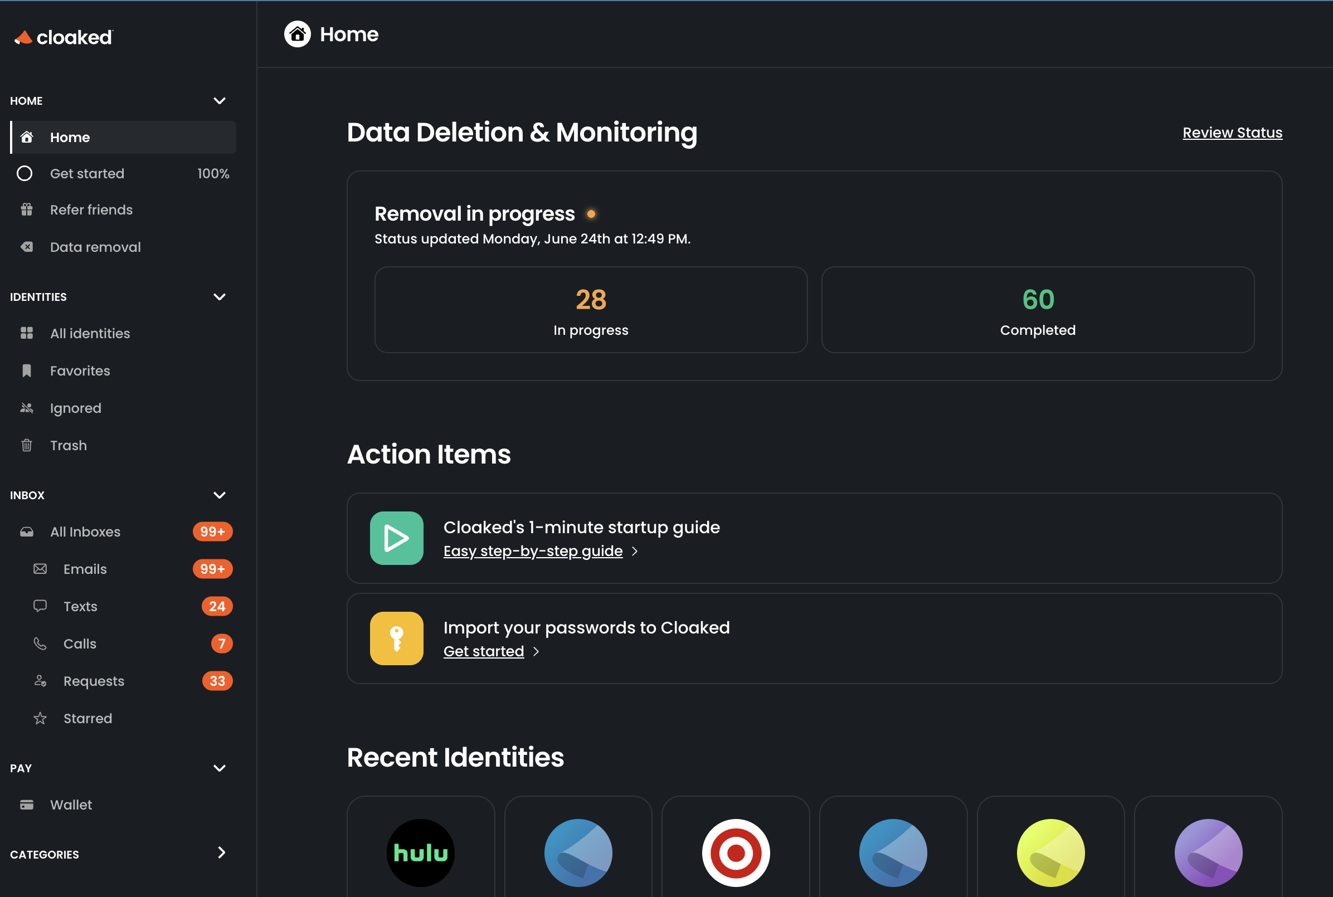The height and width of the screenshot is (897, 1333).
Task: Open Review Status link
Action: [x=1232, y=132]
